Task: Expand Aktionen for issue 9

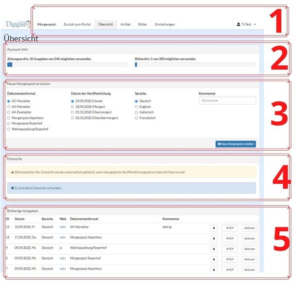Action: click(249, 249)
